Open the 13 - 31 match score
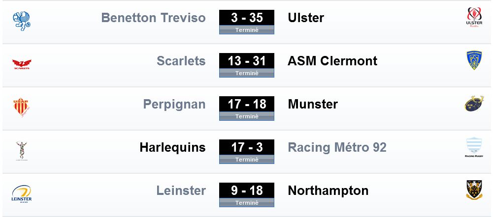Image resolution: width=493 pixels, height=217 pixels. click(247, 61)
